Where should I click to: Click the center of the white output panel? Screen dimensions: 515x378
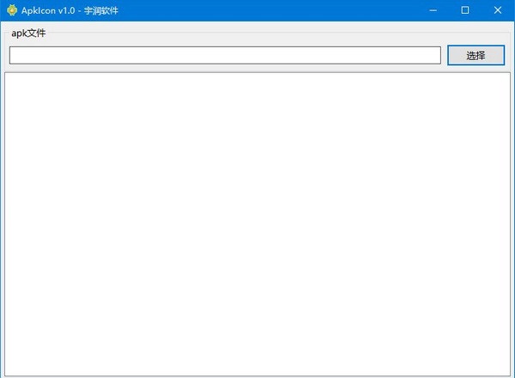[257, 224]
